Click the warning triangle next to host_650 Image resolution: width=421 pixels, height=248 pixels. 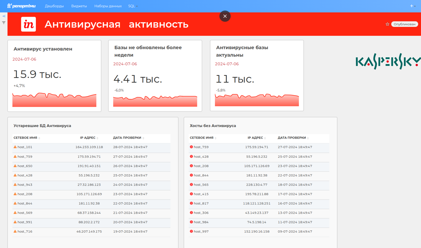[15, 166]
